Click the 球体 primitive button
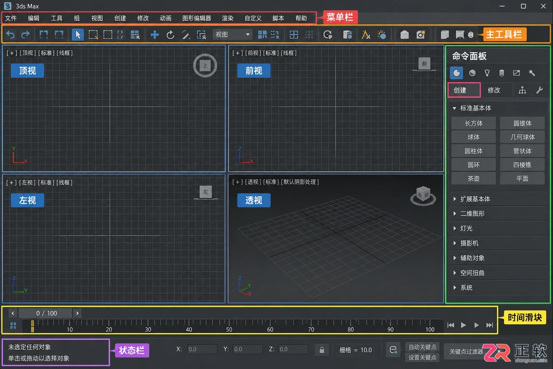Image resolution: width=553 pixels, height=369 pixels. (474, 137)
